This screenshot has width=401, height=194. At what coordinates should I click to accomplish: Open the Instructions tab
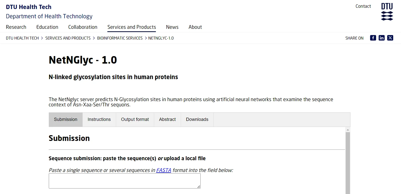[99, 119]
